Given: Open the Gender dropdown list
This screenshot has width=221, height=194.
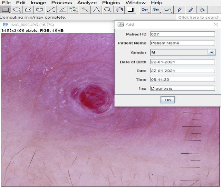Looking at the screenshot, I should [211, 52].
